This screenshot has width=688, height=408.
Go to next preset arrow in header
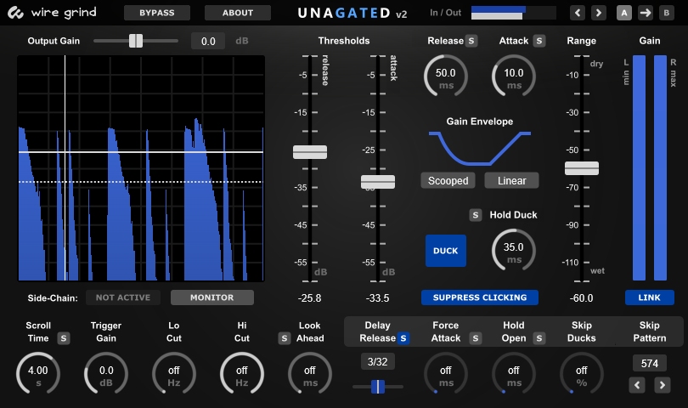coord(599,13)
